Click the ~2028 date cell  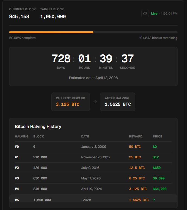click(x=86, y=200)
